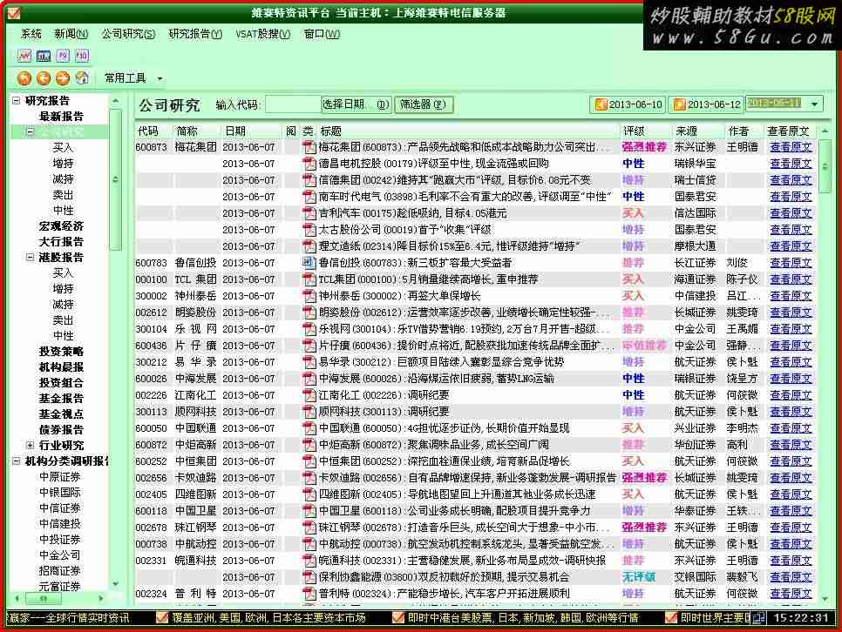Toggle the ticker checkbox before 即时世界主要
The image size is (842, 632).
(670, 618)
